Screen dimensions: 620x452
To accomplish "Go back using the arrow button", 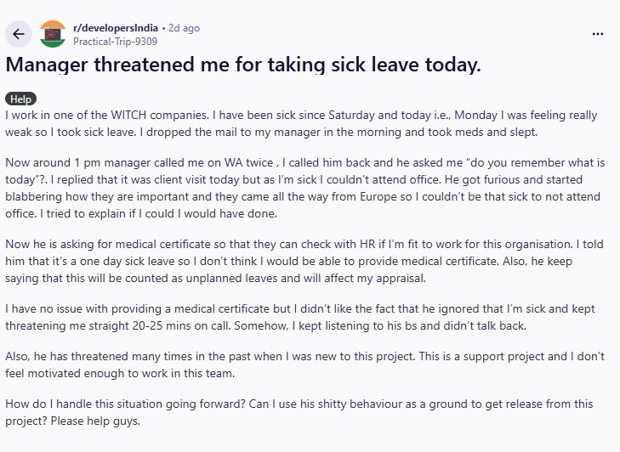I will (20, 34).
